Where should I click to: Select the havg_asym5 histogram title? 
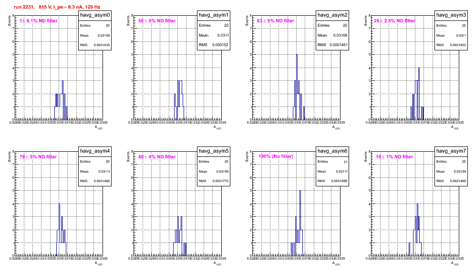click(214, 151)
